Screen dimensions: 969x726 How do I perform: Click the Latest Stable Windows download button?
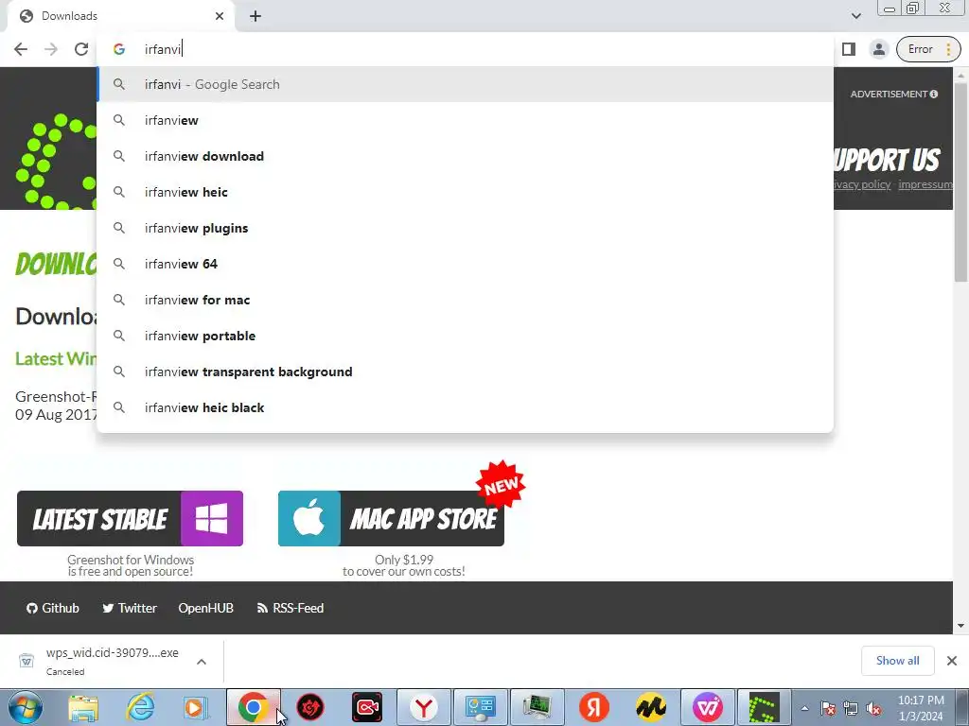pos(130,519)
